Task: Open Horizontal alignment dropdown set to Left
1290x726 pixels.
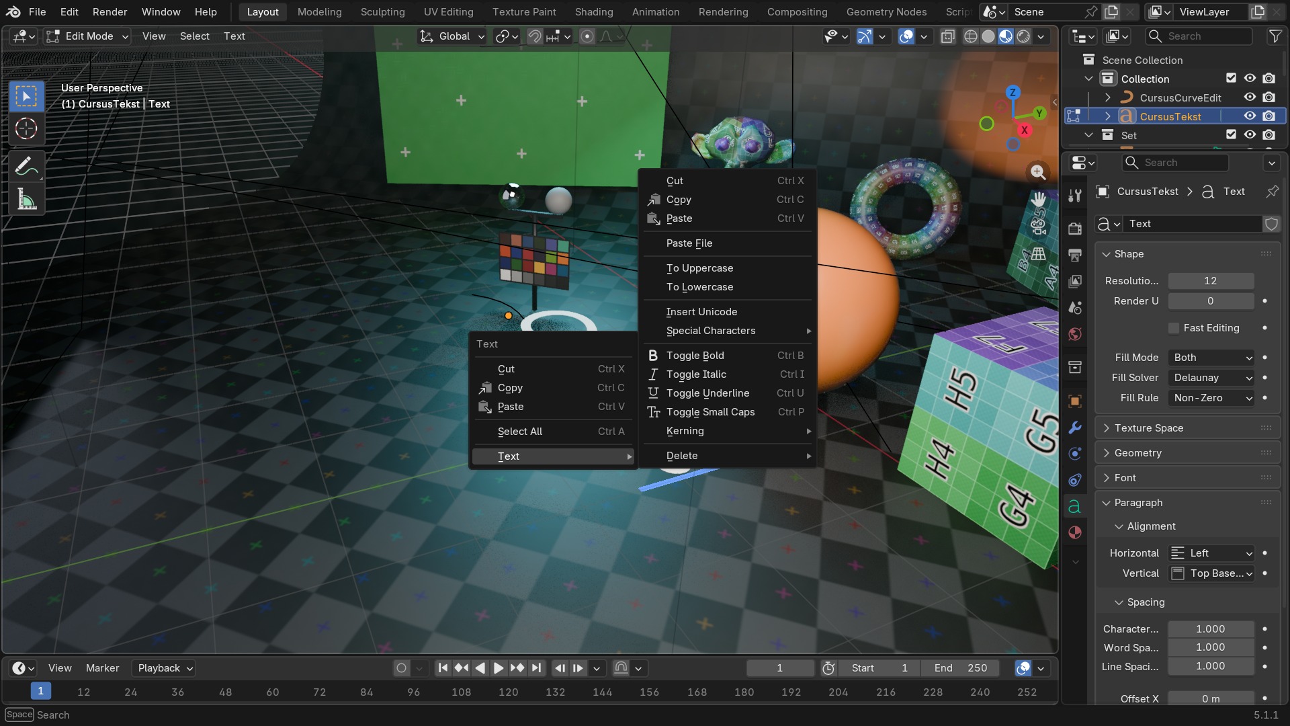Action: (x=1211, y=553)
